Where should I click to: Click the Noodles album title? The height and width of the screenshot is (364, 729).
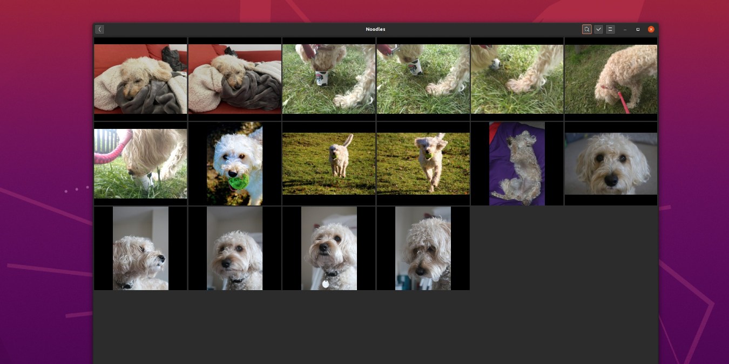(x=376, y=29)
